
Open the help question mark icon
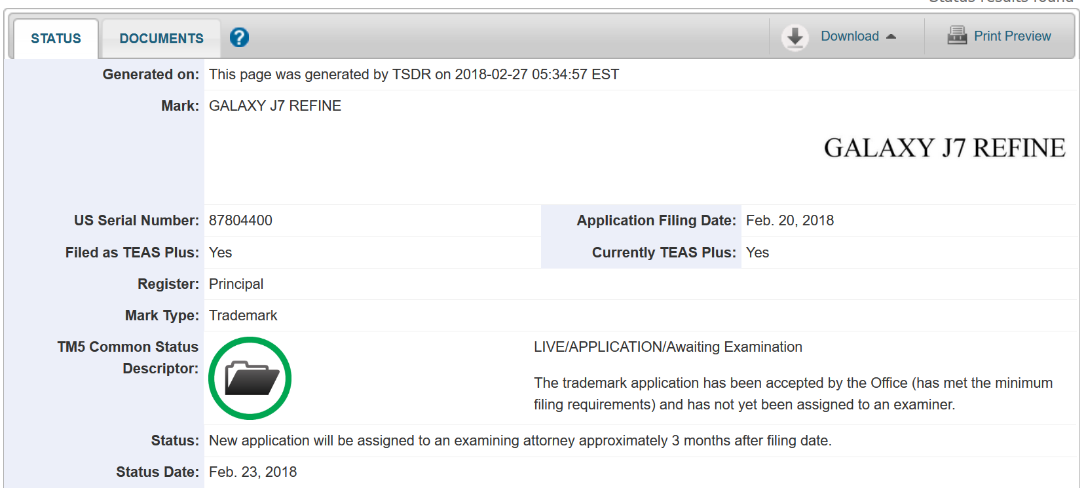point(239,37)
